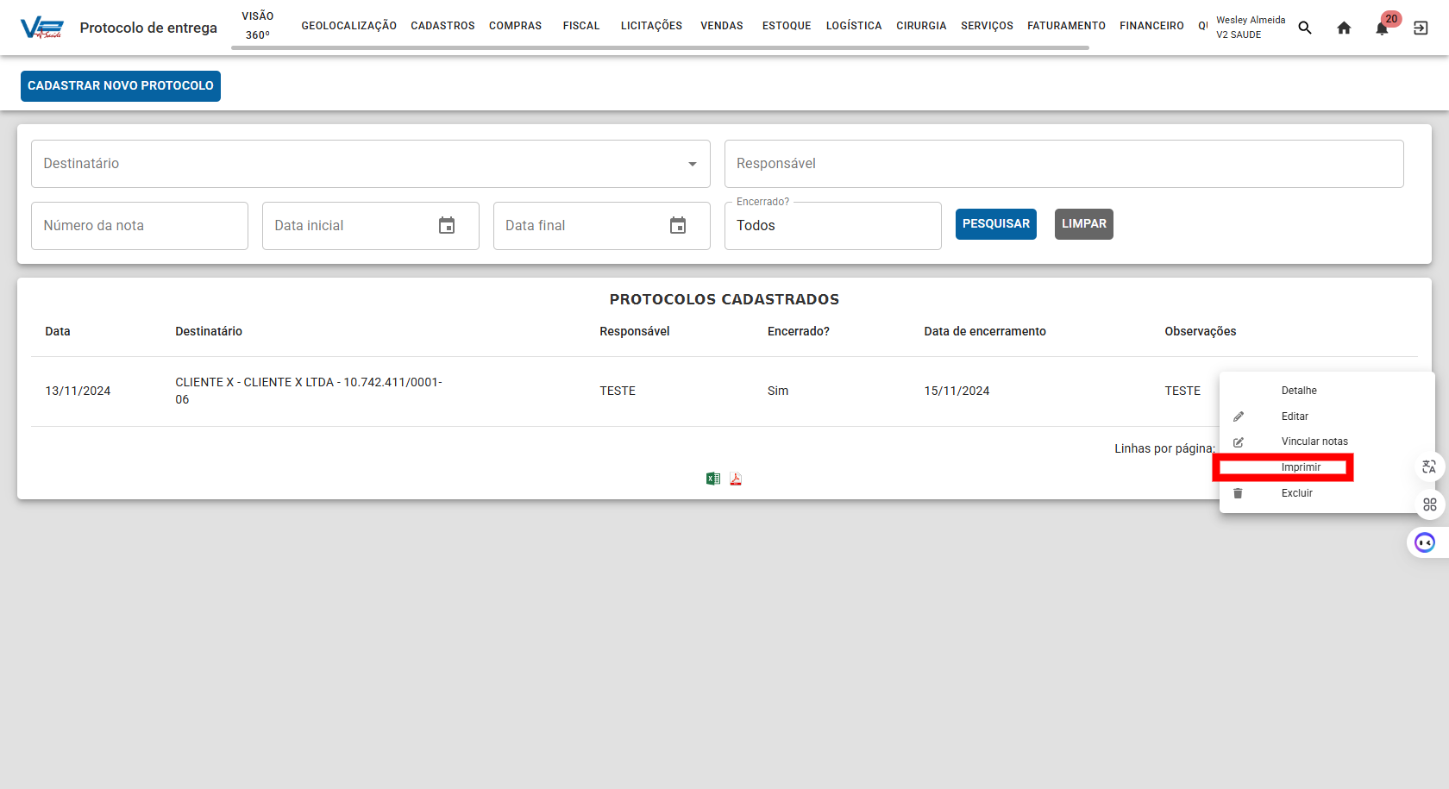The image size is (1449, 789).
Task: Select TESTE under the Responsável column
Action: pyautogui.click(x=618, y=391)
